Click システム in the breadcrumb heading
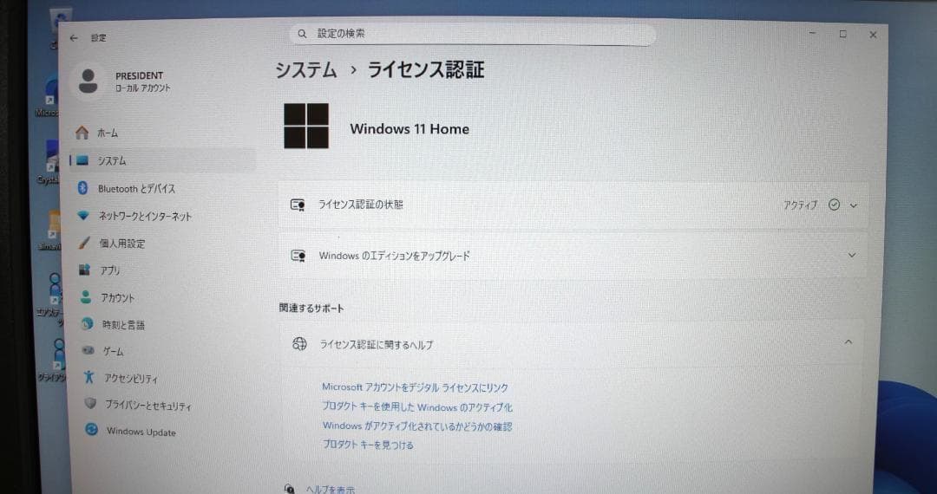This screenshot has height=494, width=937. coord(306,70)
